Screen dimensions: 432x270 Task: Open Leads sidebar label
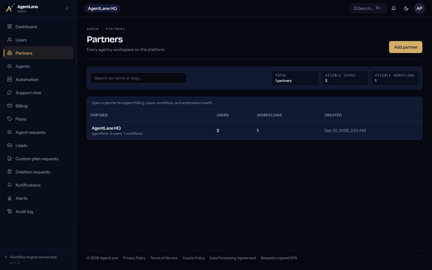click(x=21, y=145)
